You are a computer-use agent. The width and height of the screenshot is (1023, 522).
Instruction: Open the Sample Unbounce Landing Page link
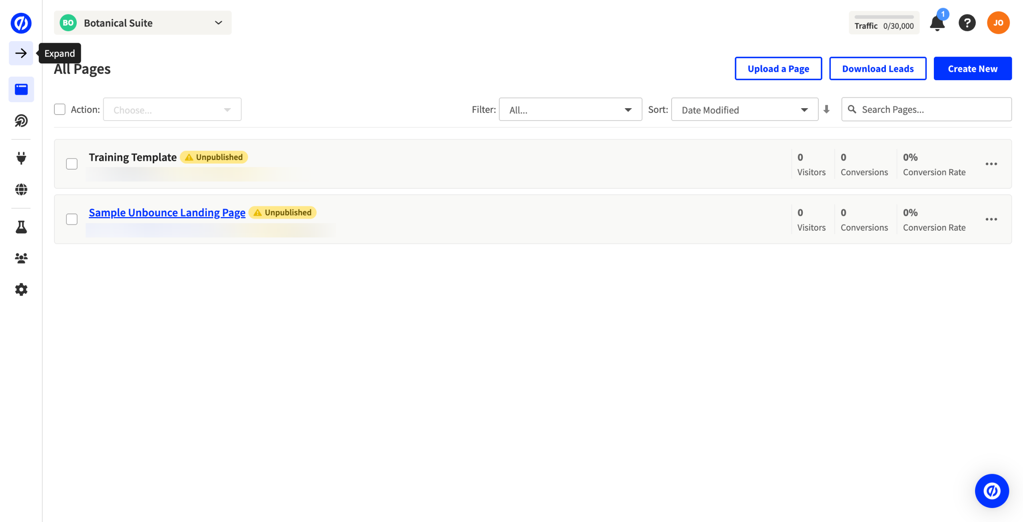(x=167, y=213)
